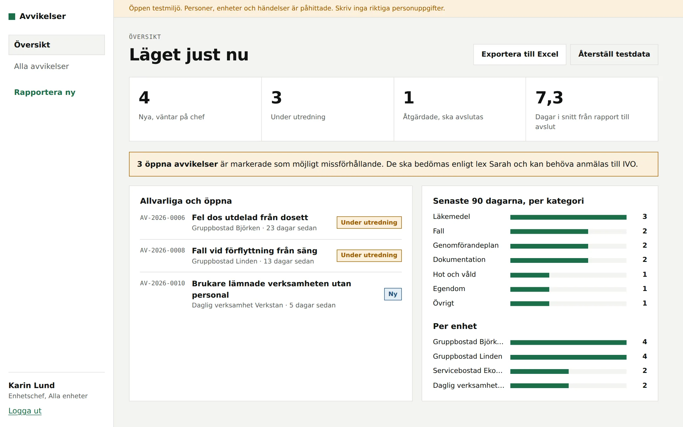
Task: Open deviation Fall vid förflyttning från säng
Action: tap(255, 251)
